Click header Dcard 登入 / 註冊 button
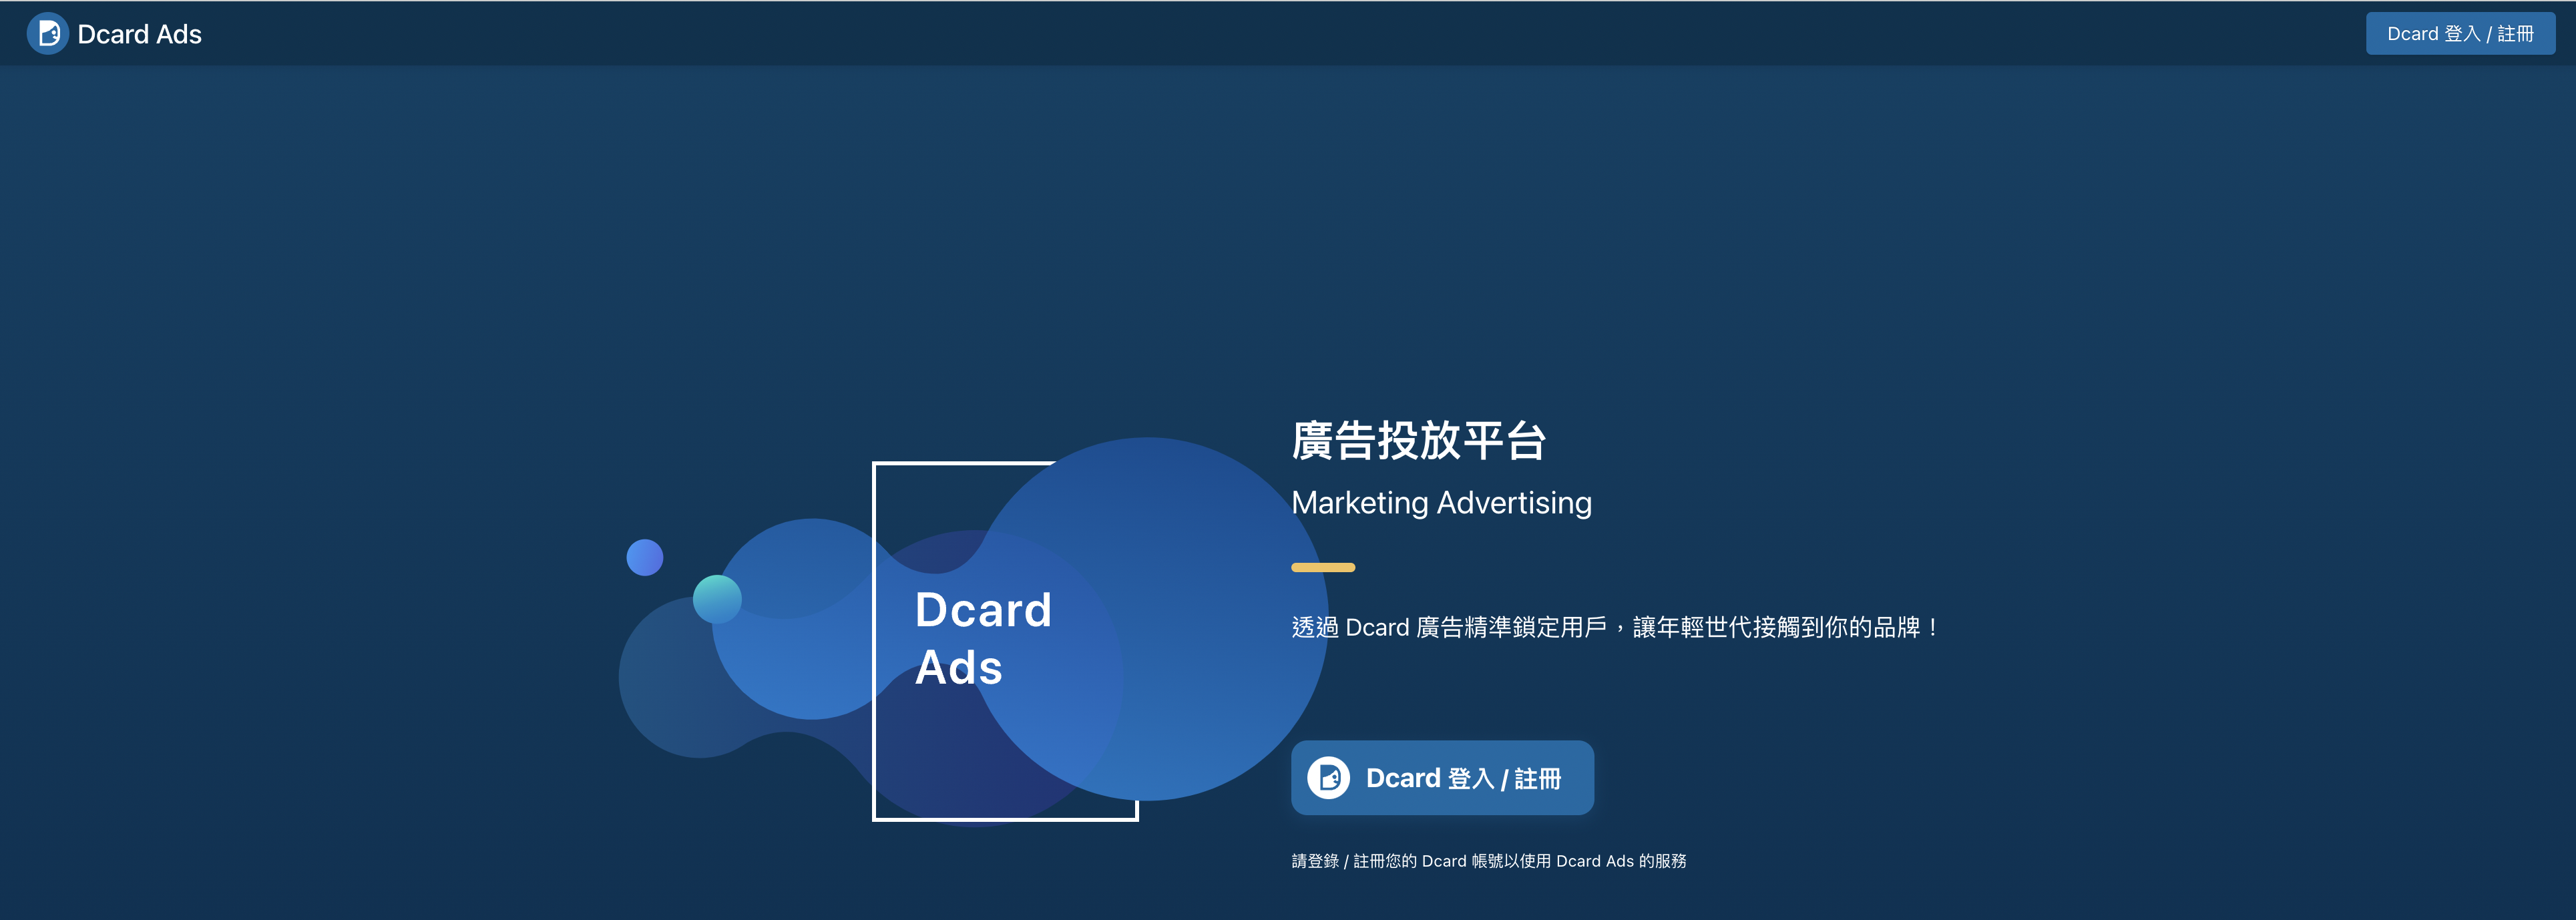Image resolution: width=2576 pixels, height=920 pixels. (2459, 34)
